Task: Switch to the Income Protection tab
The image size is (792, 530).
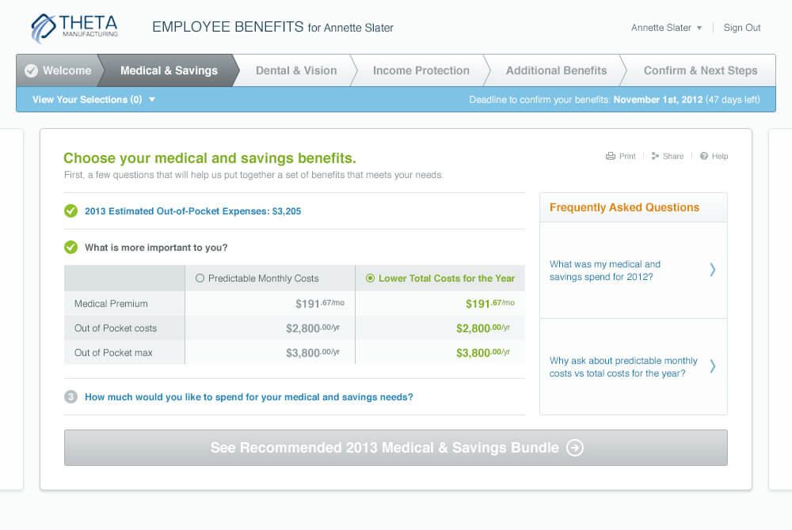Action: pos(421,70)
